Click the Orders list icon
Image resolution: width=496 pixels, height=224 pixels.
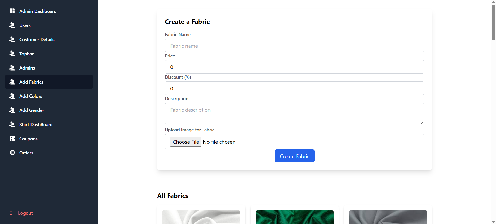[x=12, y=153]
